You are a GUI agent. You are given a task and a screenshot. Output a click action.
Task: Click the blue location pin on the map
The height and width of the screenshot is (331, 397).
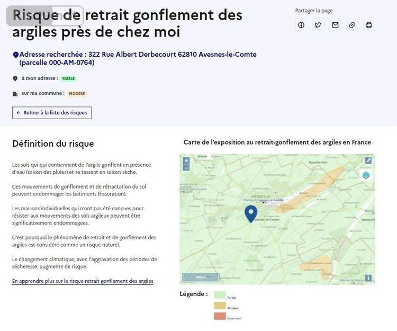251,213
